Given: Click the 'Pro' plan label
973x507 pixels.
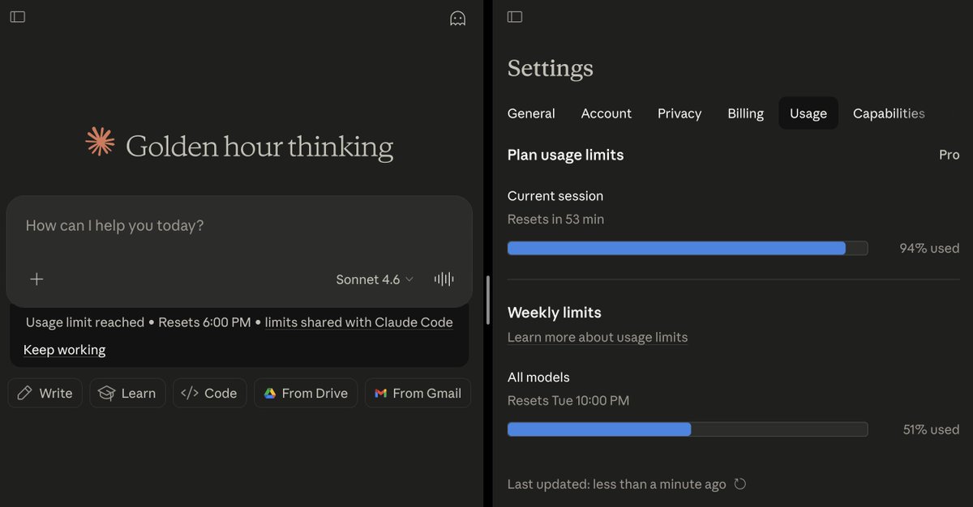Looking at the screenshot, I should pyautogui.click(x=949, y=155).
